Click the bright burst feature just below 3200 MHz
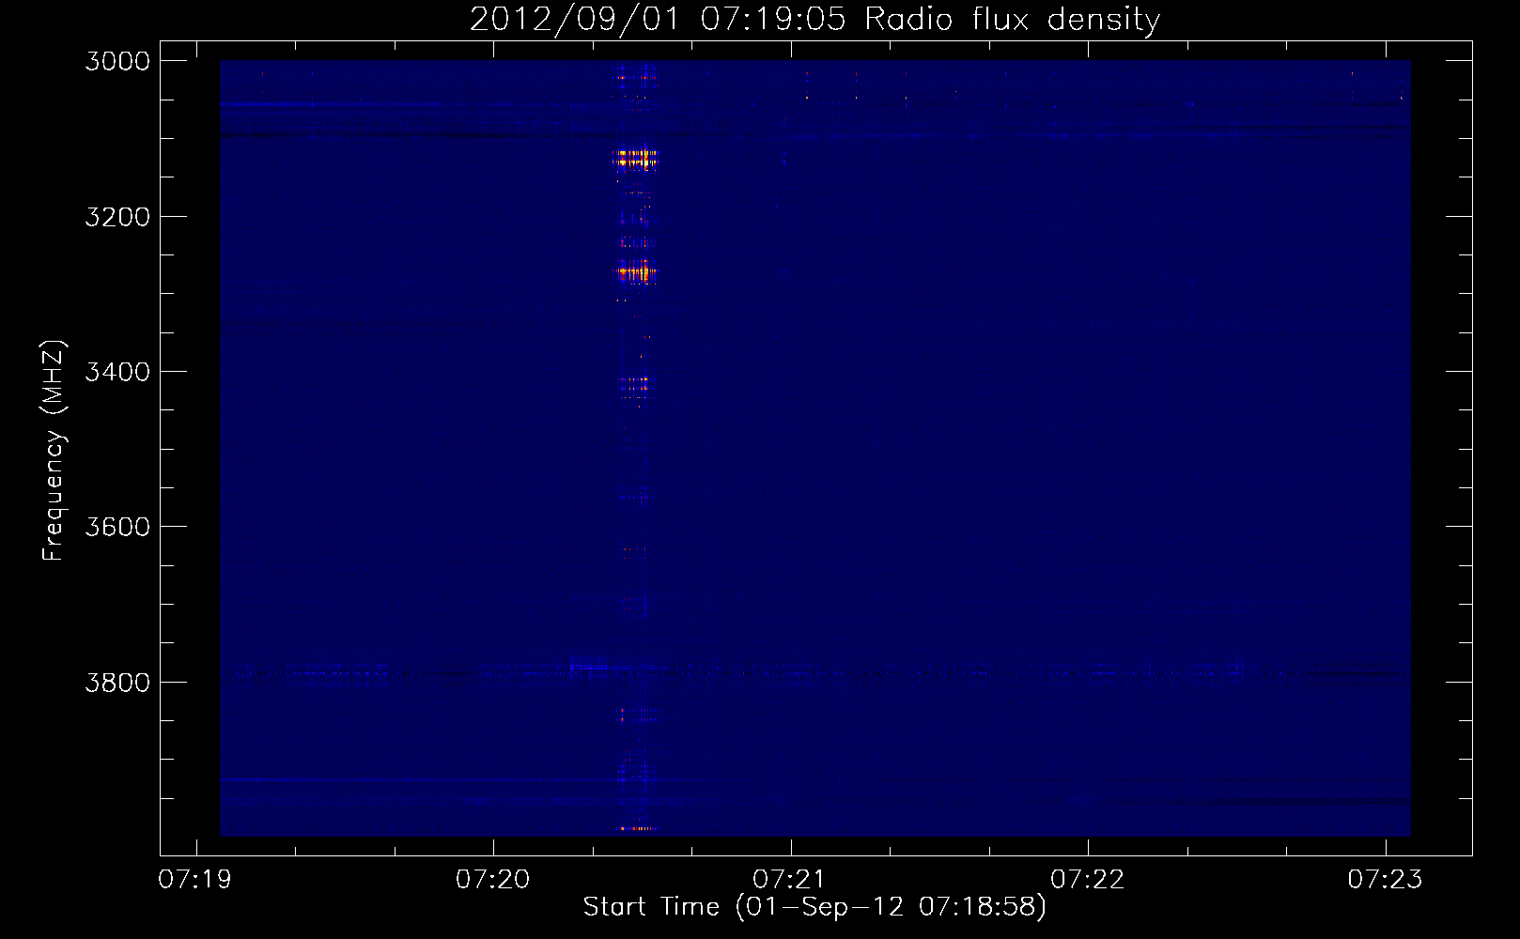Screen dimensions: 1520x939 [635, 158]
